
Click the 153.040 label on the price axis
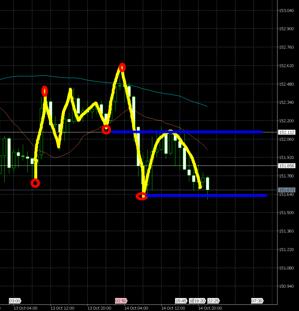click(286, 10)
